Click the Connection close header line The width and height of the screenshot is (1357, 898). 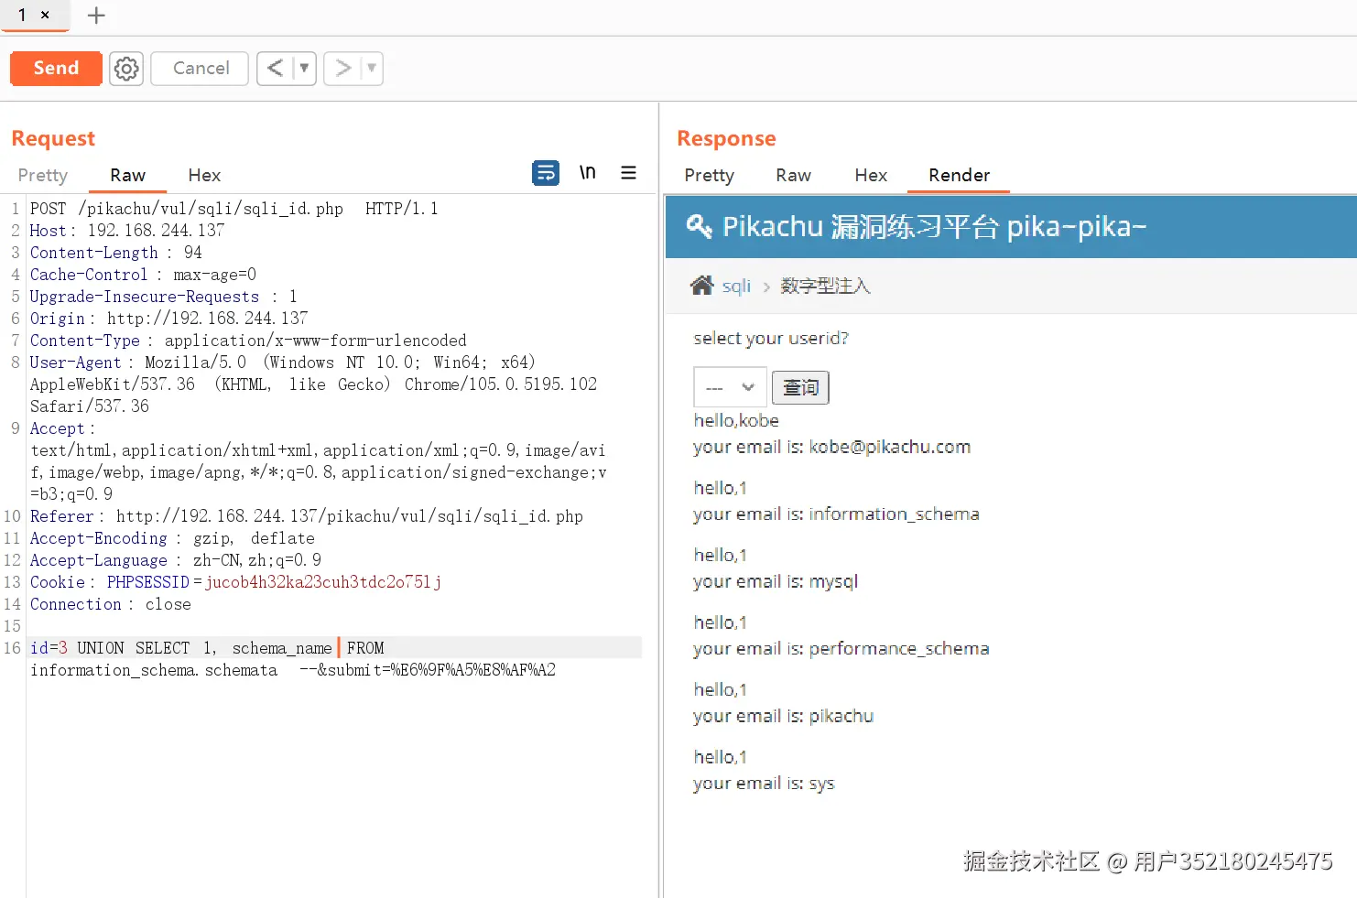tap(111, 604)
